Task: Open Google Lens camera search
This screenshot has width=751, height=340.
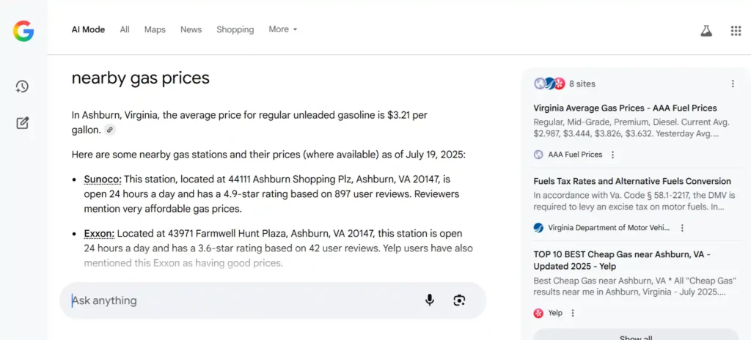Action: tap(459, 300)
